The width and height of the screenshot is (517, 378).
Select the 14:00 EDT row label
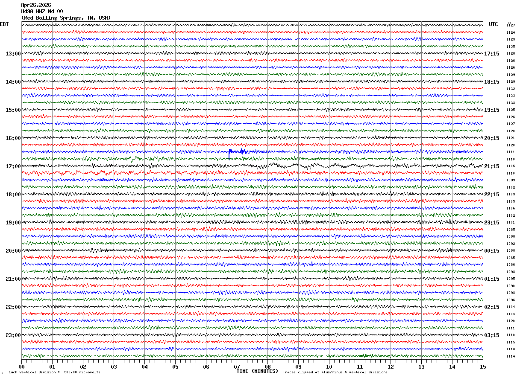tap(13, 82)
